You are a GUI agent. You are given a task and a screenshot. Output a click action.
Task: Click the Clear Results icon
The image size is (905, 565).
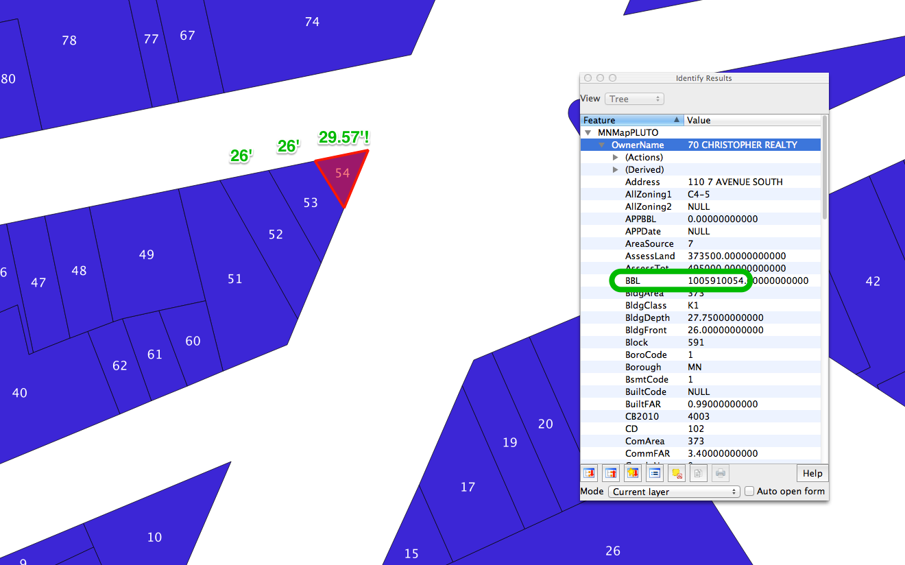[677, 473]
